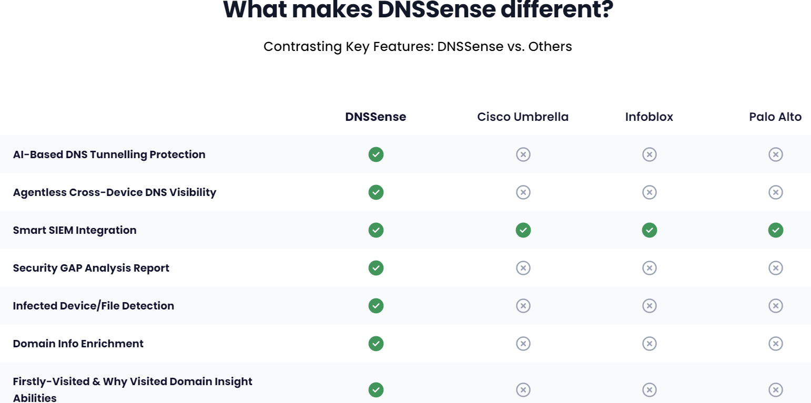Click DNSSense check for Security GAP Analysis Report
811x403 pixels.
click(x=376, y=268)
